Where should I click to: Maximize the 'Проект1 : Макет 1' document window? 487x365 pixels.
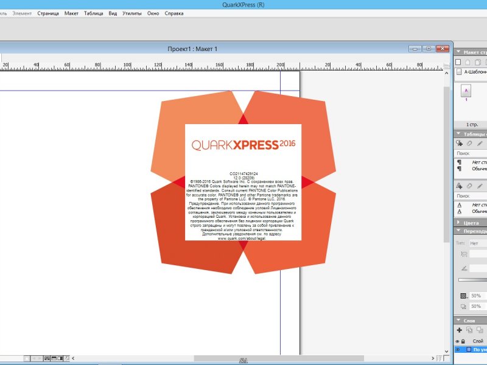pyautogui.click(x=429, y=49)
